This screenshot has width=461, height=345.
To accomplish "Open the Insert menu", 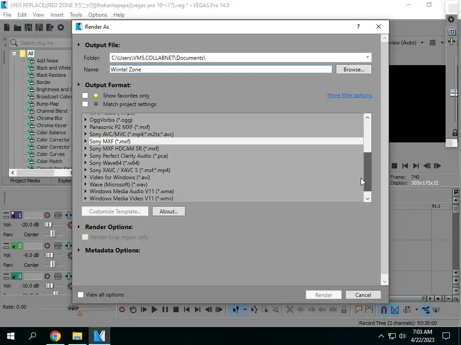I will point(57,15).
